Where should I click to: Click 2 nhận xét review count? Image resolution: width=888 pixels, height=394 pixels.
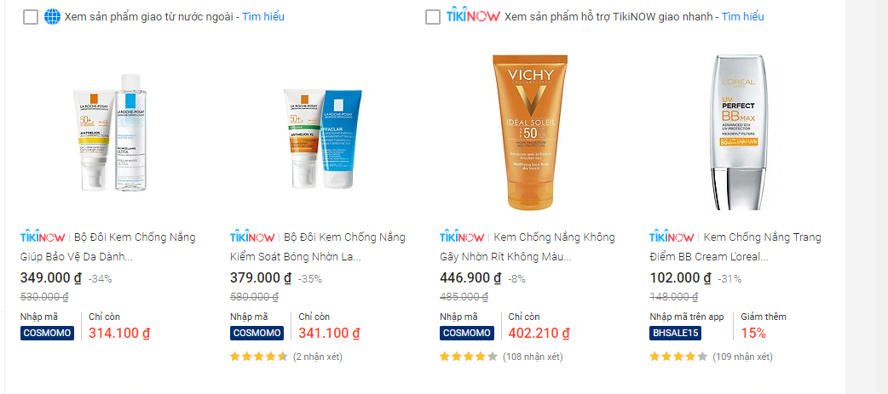pos(318,357)
